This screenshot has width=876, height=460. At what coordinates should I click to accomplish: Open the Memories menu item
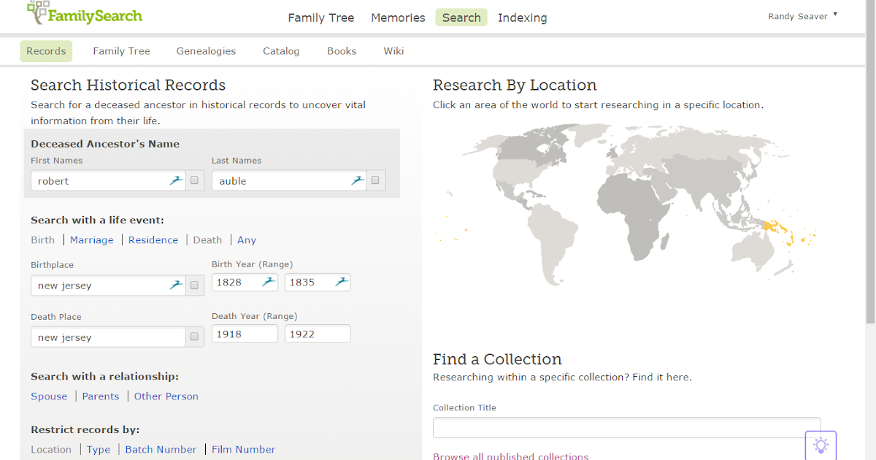click(398, 18)
